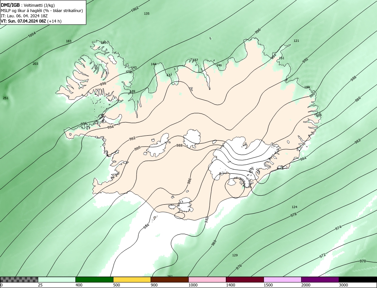Click the CAPE value 129
The image size is (377, 288).
tap(235, 255)
